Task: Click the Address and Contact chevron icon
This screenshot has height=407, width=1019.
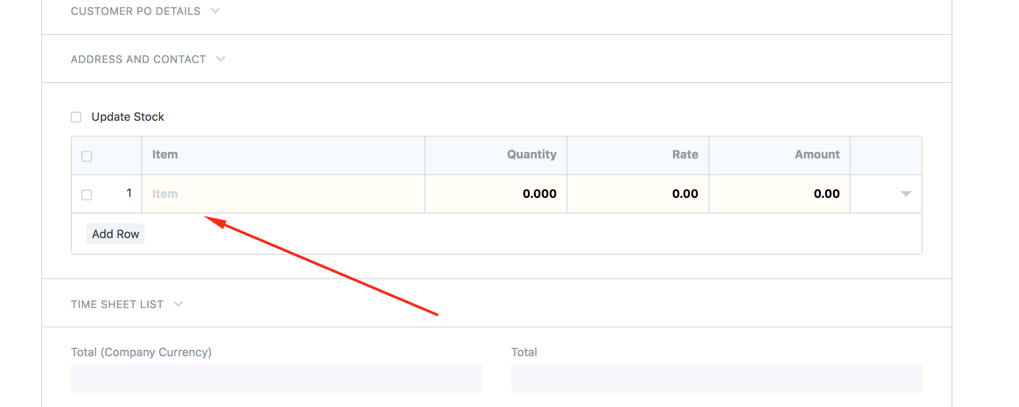Action: 221,59
